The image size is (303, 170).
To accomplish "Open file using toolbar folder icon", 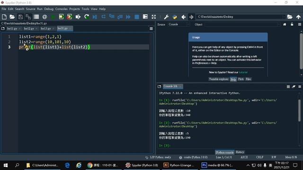I will pyautogui.click(x=12, y=17).
